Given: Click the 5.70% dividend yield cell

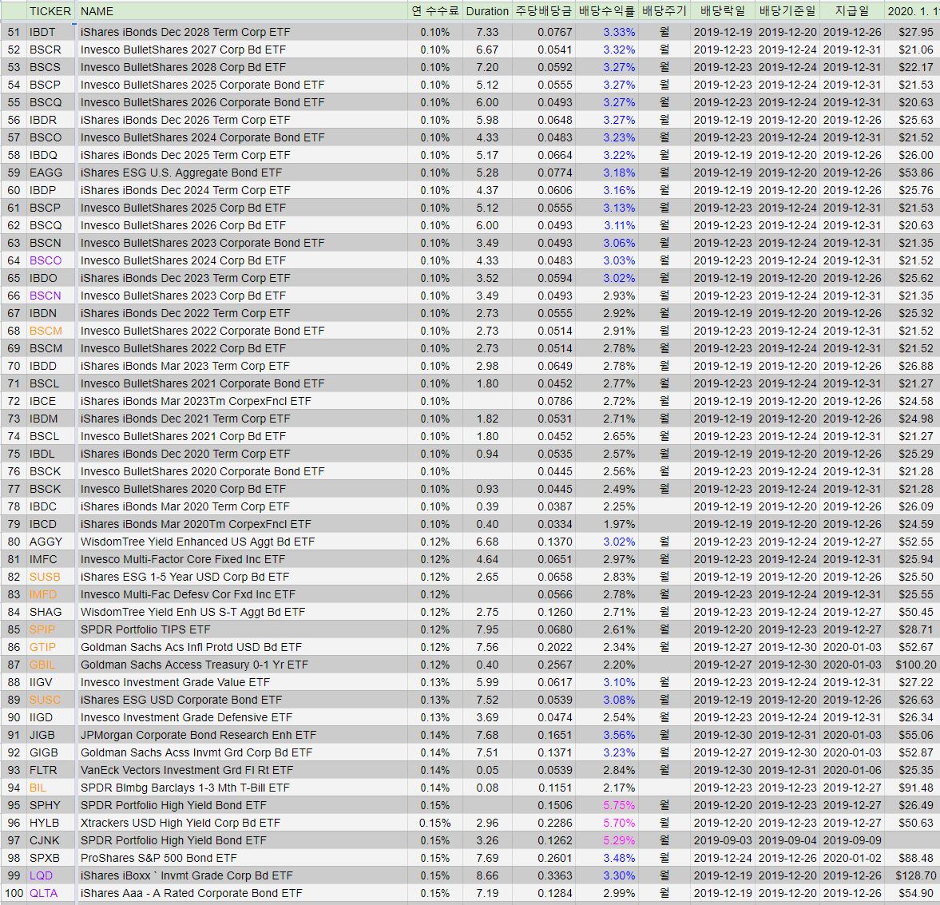Looking at the screenshot, I should tap(607, 823).
